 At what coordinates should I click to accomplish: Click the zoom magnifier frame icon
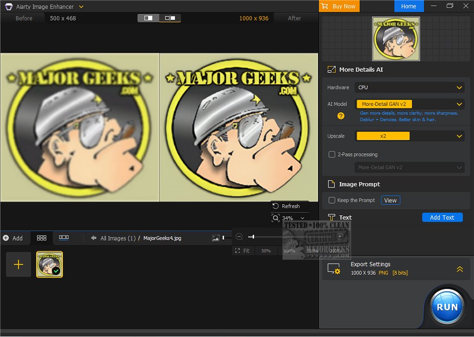point(275,218)
